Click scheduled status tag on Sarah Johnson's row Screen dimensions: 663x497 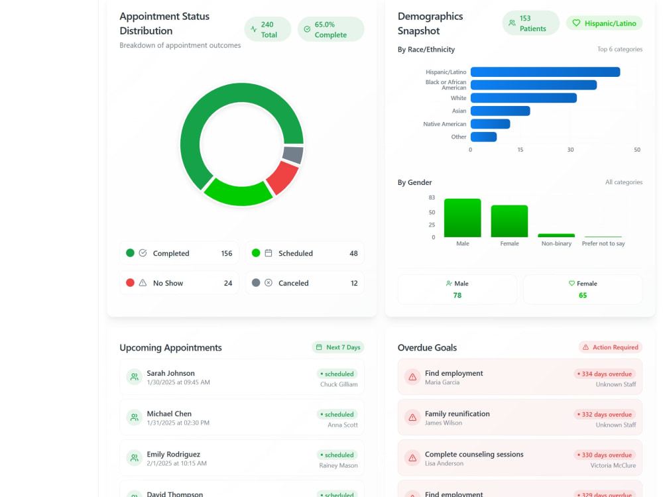(x=337, y=374)
